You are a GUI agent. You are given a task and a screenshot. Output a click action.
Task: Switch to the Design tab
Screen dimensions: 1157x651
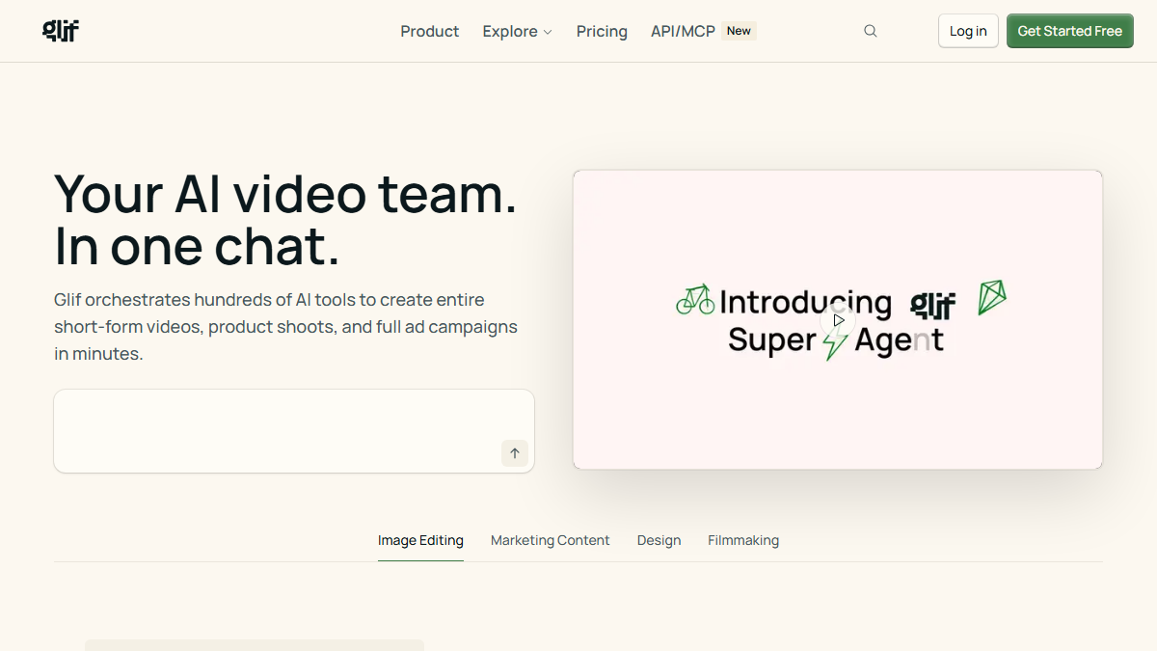click(659, 540)
